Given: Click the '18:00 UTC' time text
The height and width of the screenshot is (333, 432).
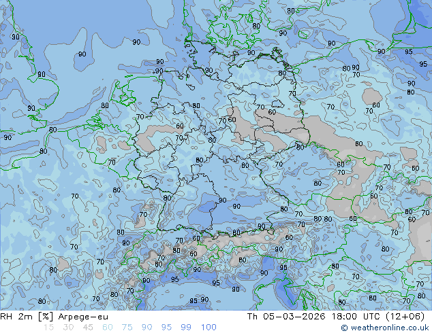Looking at the screenshot, I should click(x=357, y=317).
